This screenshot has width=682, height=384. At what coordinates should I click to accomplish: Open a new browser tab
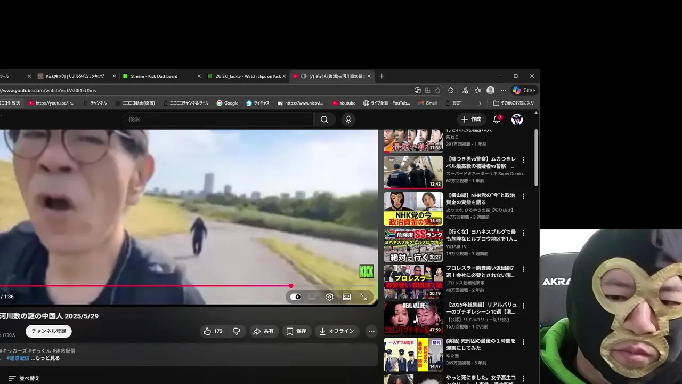click(x=381, y=76)
